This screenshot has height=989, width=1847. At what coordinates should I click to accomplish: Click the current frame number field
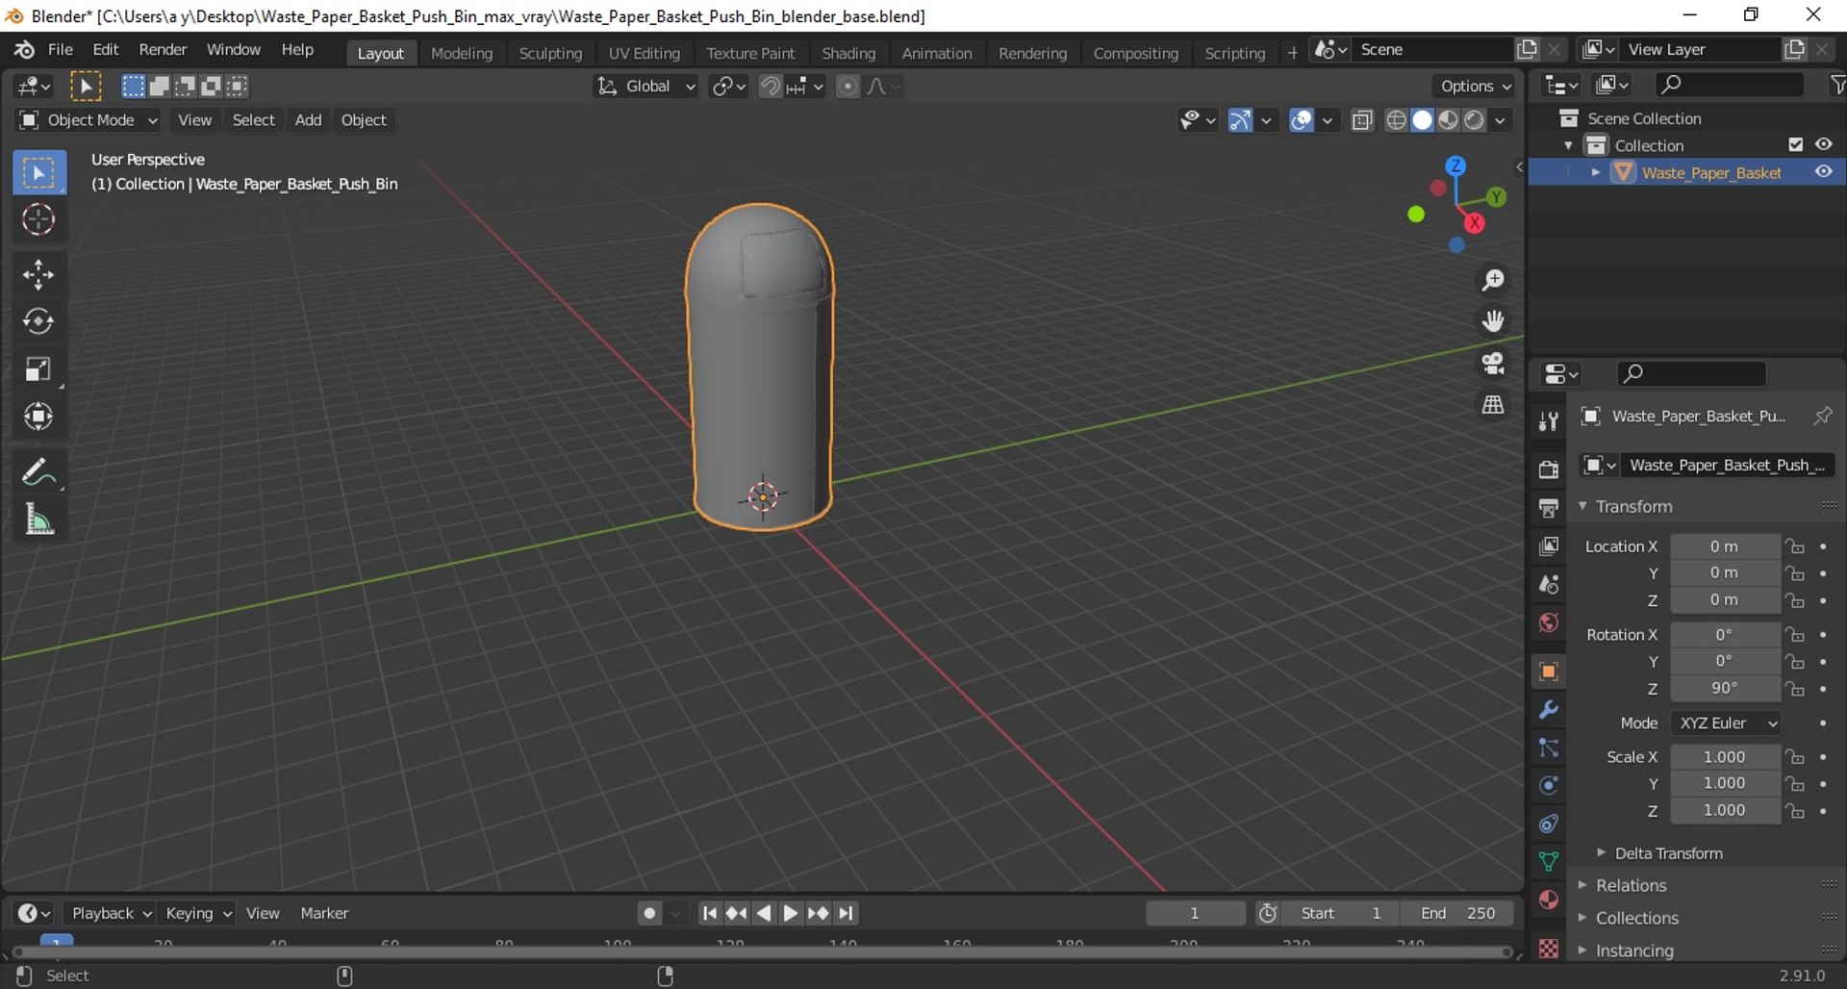(1195, 913)
